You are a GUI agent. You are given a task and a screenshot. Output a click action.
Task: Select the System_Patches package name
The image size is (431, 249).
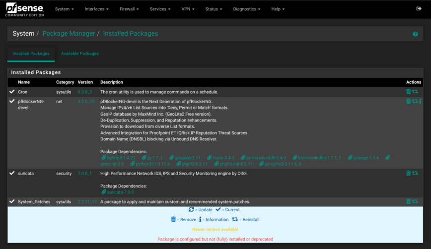pyautogui.click(x=34, y=202)
